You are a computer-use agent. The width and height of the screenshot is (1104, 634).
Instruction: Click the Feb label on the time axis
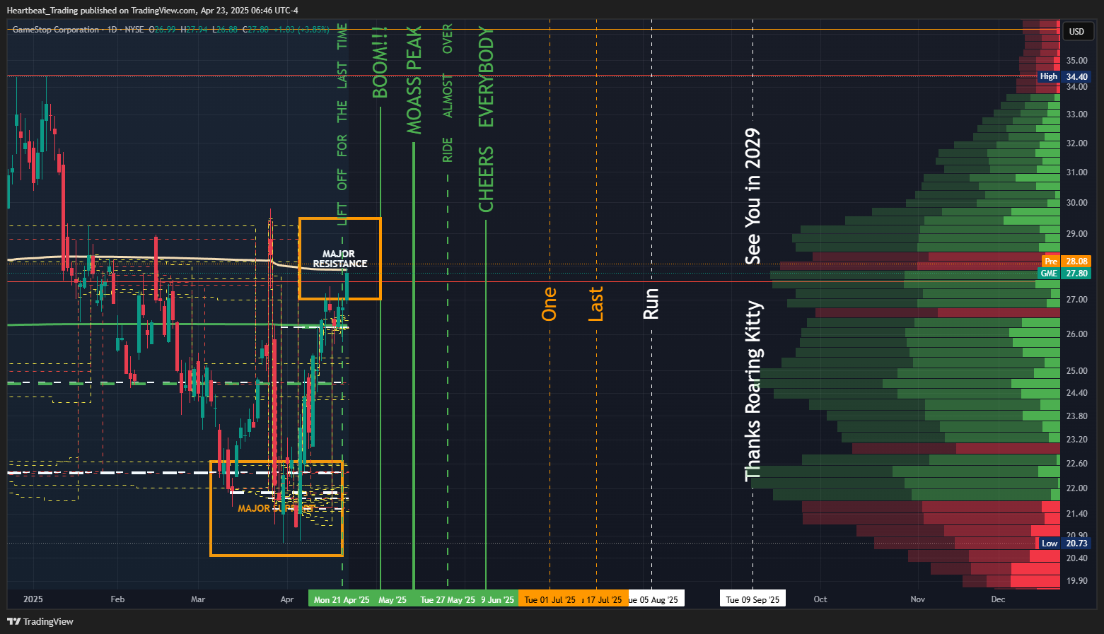117,599
